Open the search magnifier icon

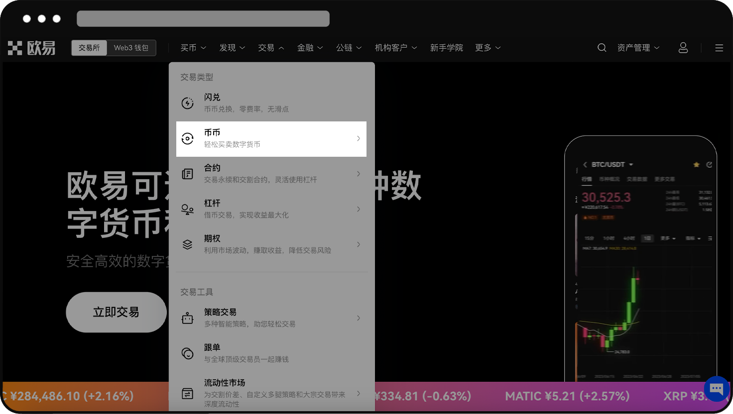pyautogui.click(x=602, y=48)
